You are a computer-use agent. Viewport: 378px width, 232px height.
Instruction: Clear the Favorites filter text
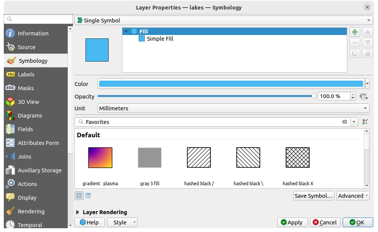(344, 122)
